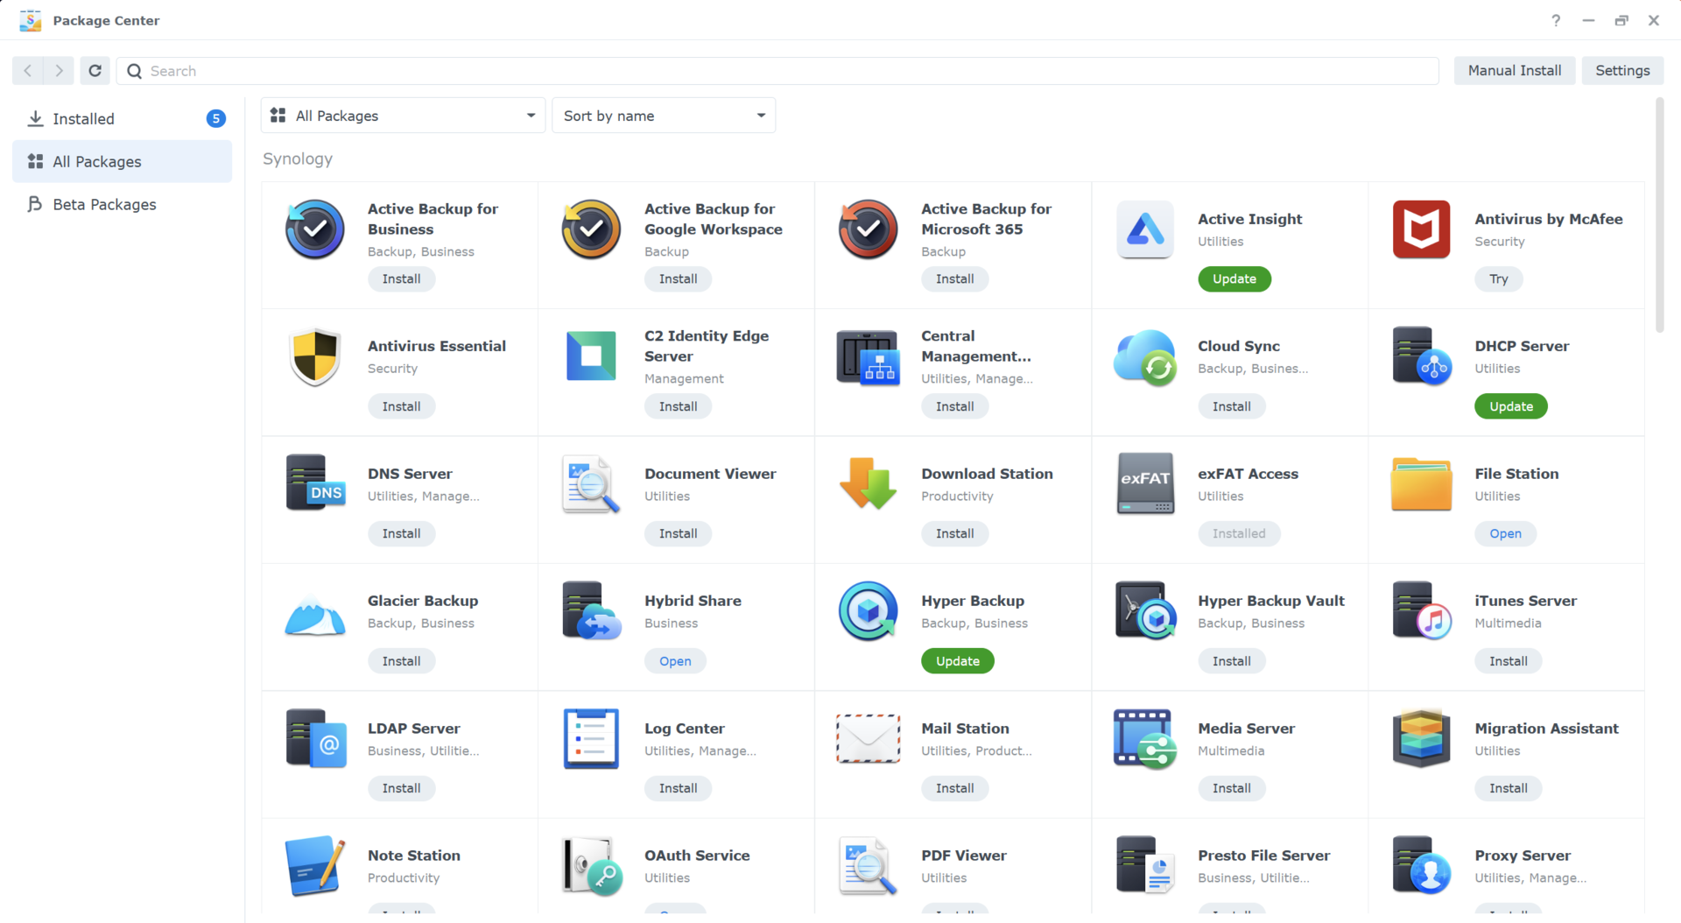This screenshot has height=923, width=1681.
Task: Click the Manual Install button
Action: (x=1515, y=71)
